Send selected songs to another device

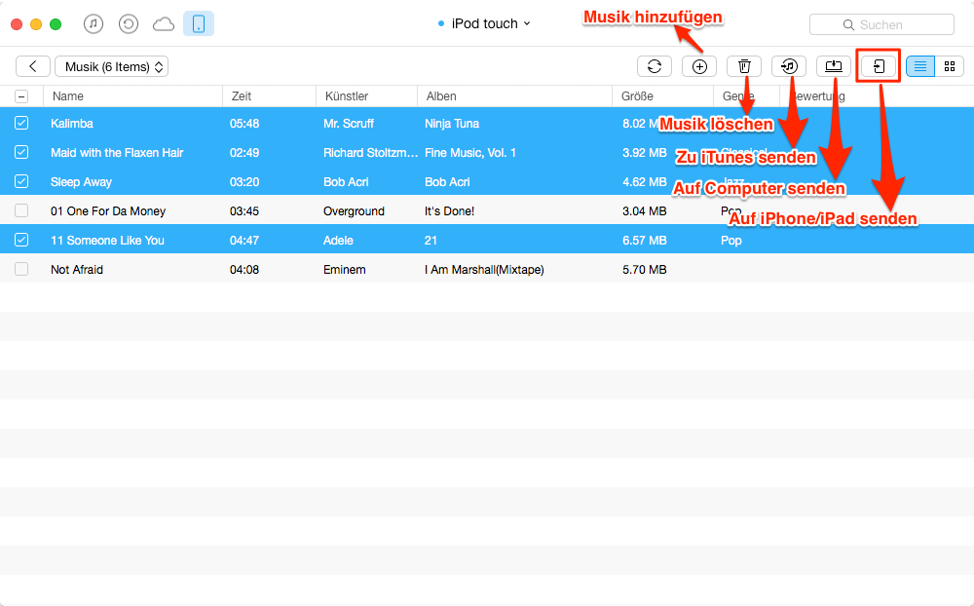[879, 66]
